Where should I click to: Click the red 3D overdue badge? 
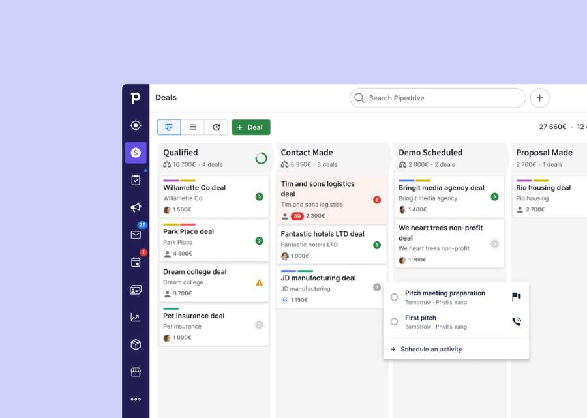pos(297,216)
